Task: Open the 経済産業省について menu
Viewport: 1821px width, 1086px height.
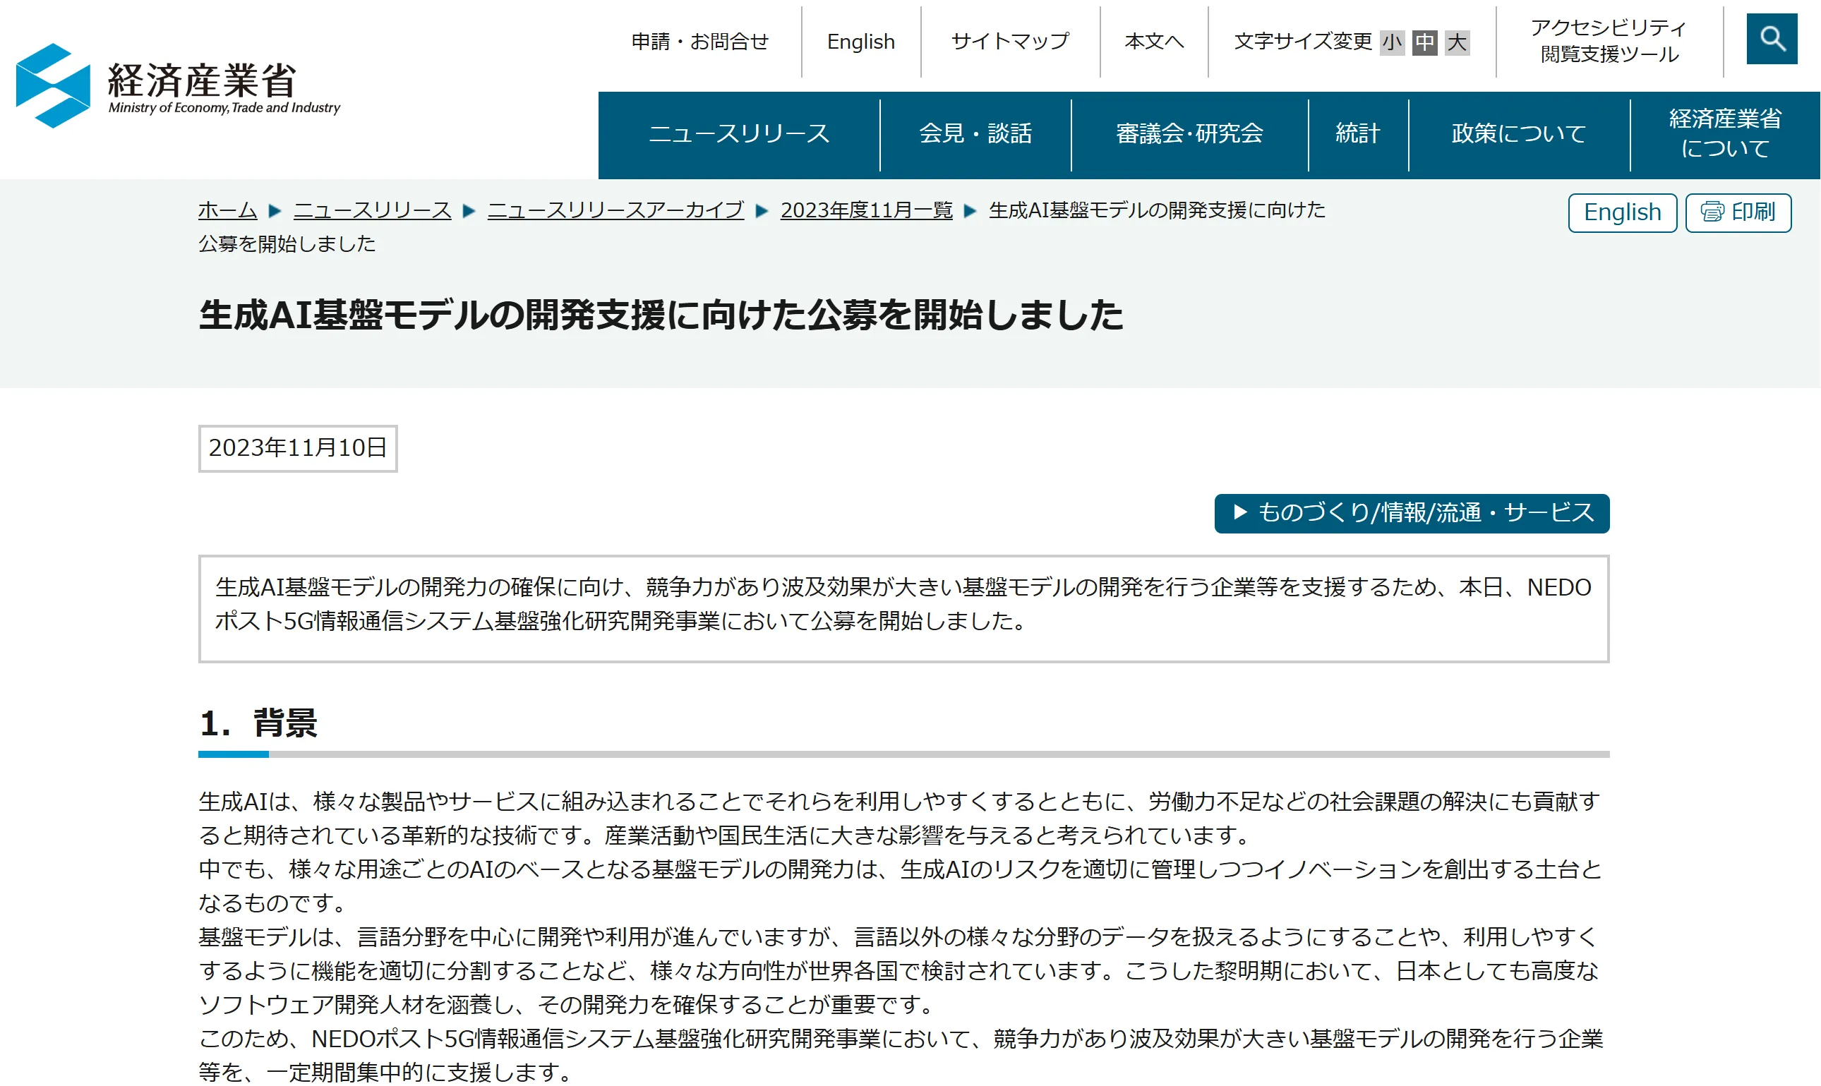Action: click(x=1725, y=135)
